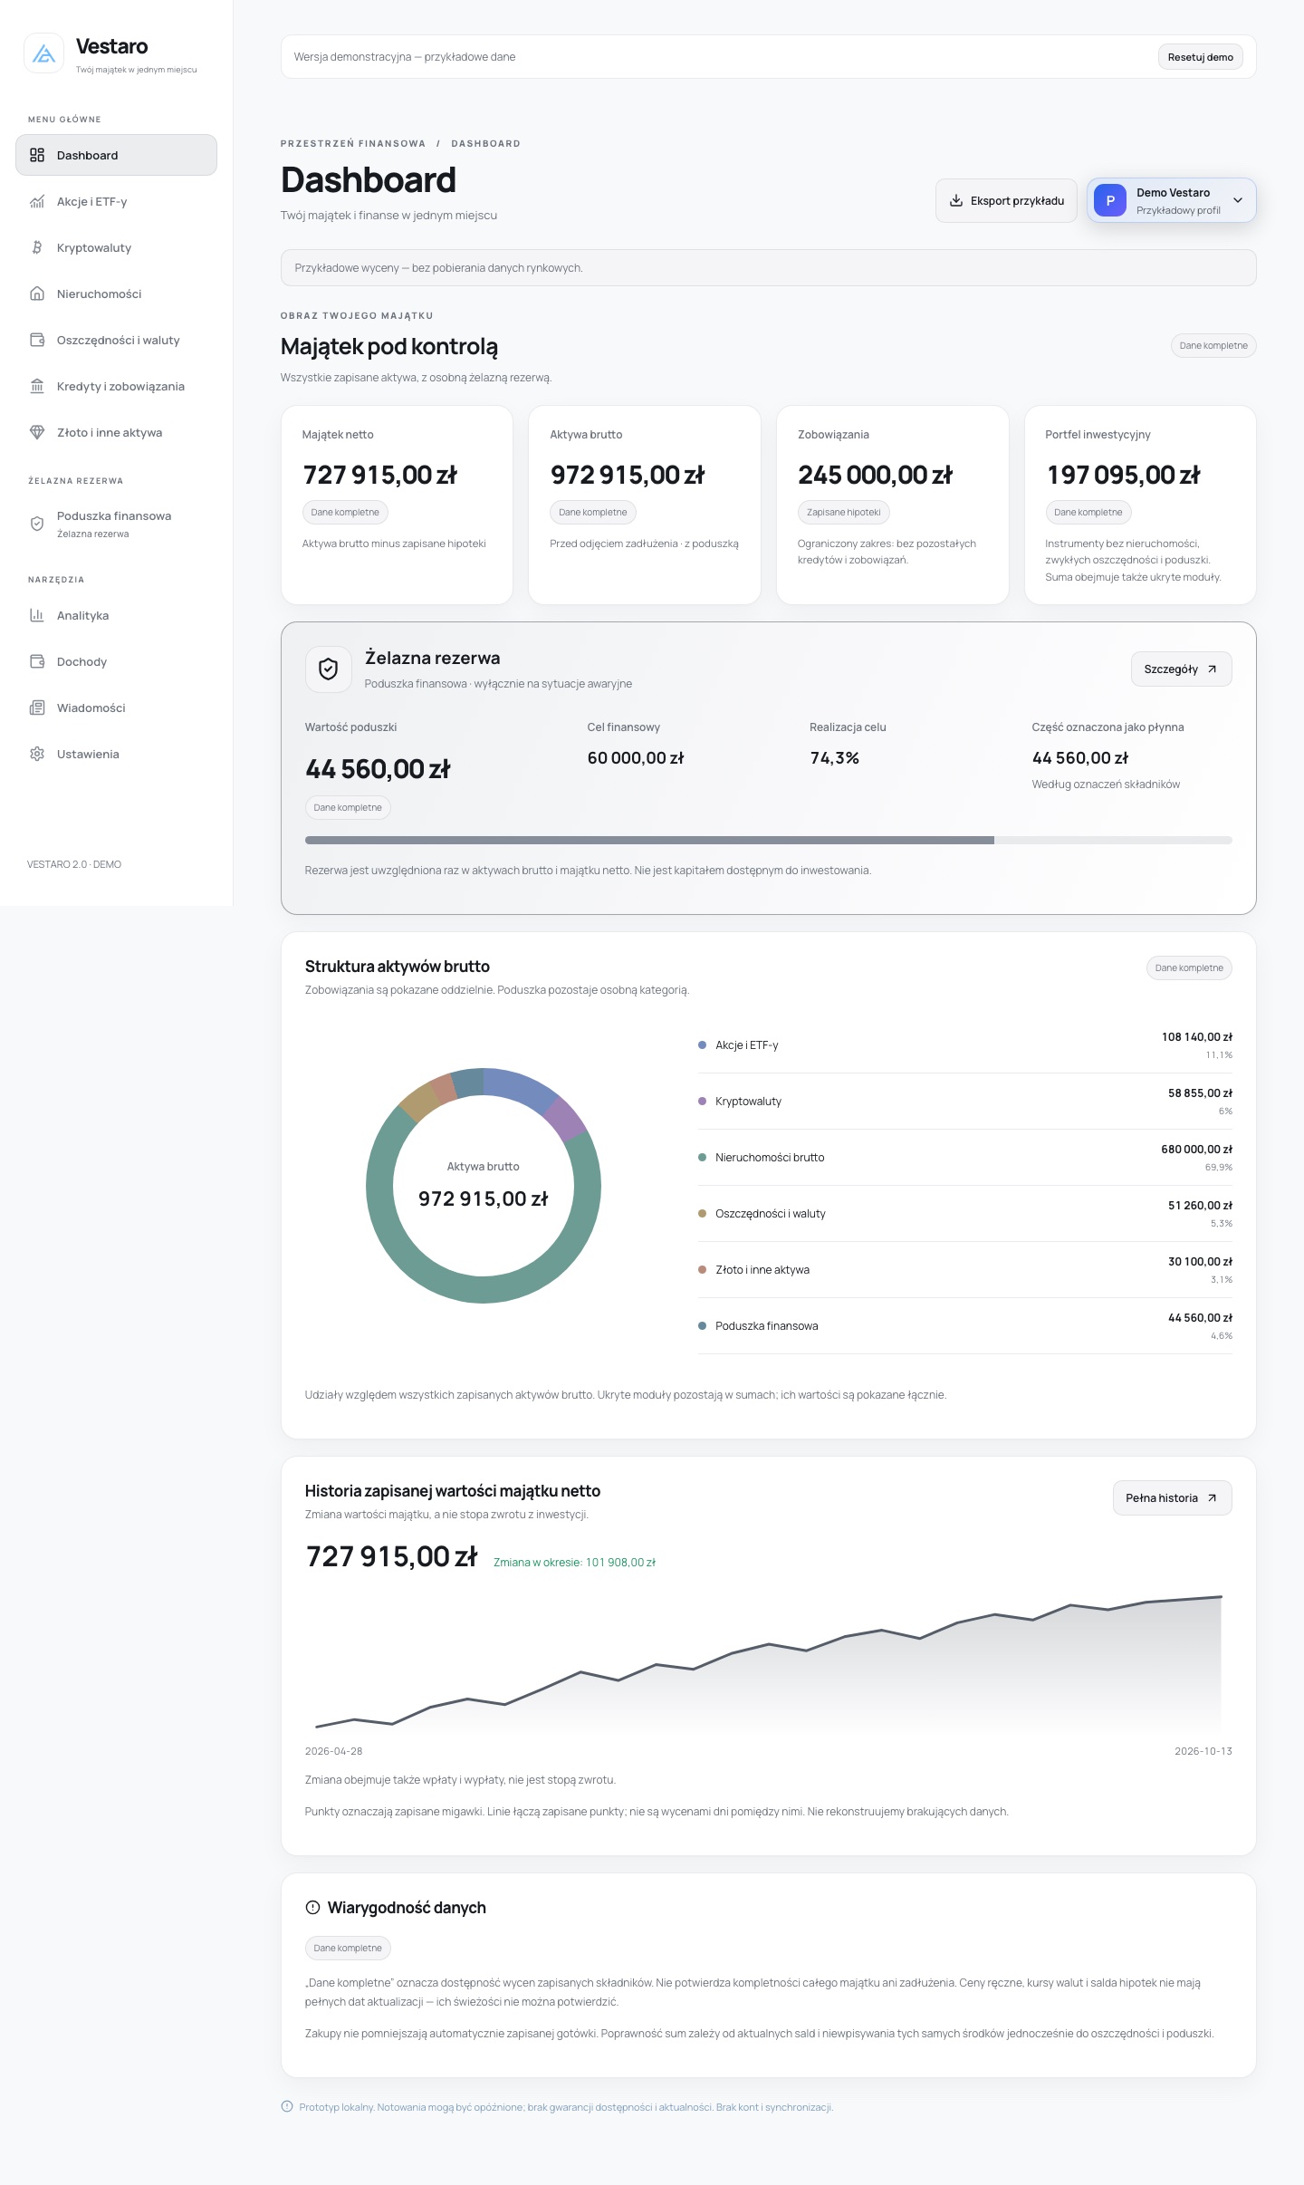Screen dimensions: 1304x2185
Task: Click the Cel finansowy value 60 000,00 zł
Action: pyautogui.click(x=636, y=758)
